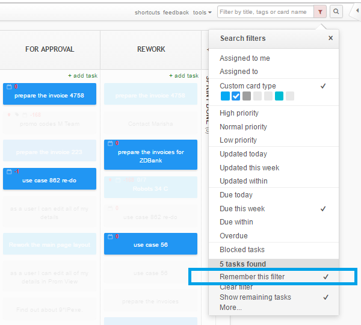Uncheck the checked blue card type swatch

[x=236, y=96]
